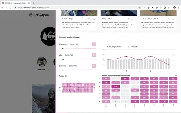Open the Chrome three-dot menu

(x=179, y=8)
